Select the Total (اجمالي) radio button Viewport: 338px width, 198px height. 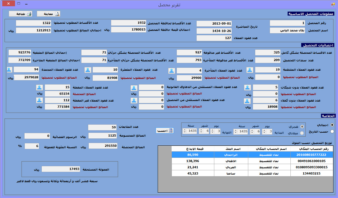click(332, 125)
